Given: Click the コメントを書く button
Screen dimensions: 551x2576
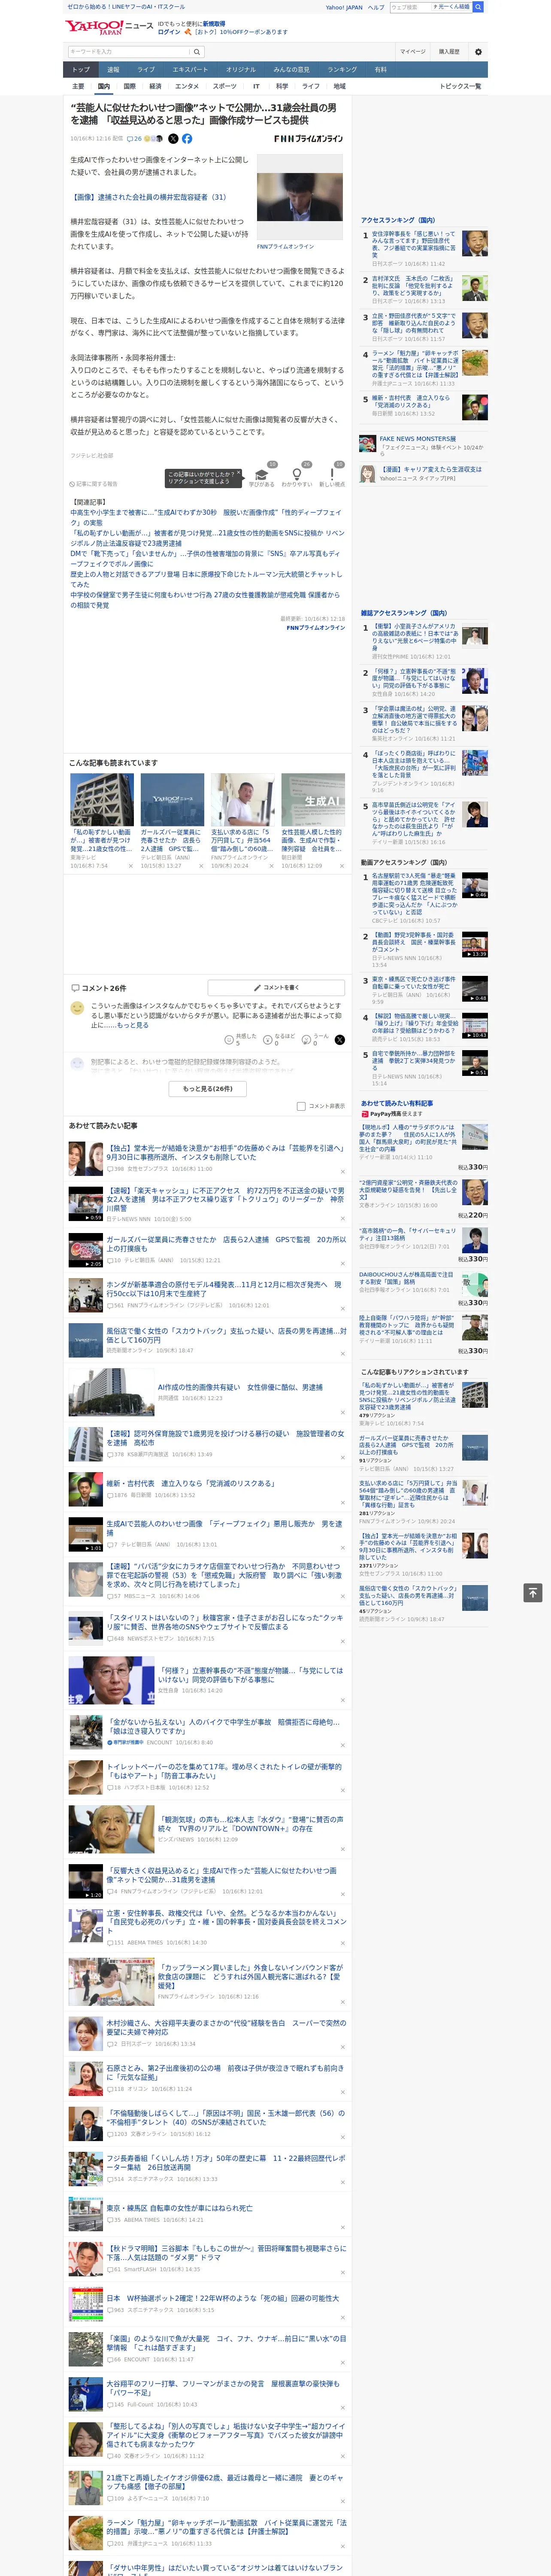Looking at the screenshot, I should pyautogui.click(x=276, y=987).
